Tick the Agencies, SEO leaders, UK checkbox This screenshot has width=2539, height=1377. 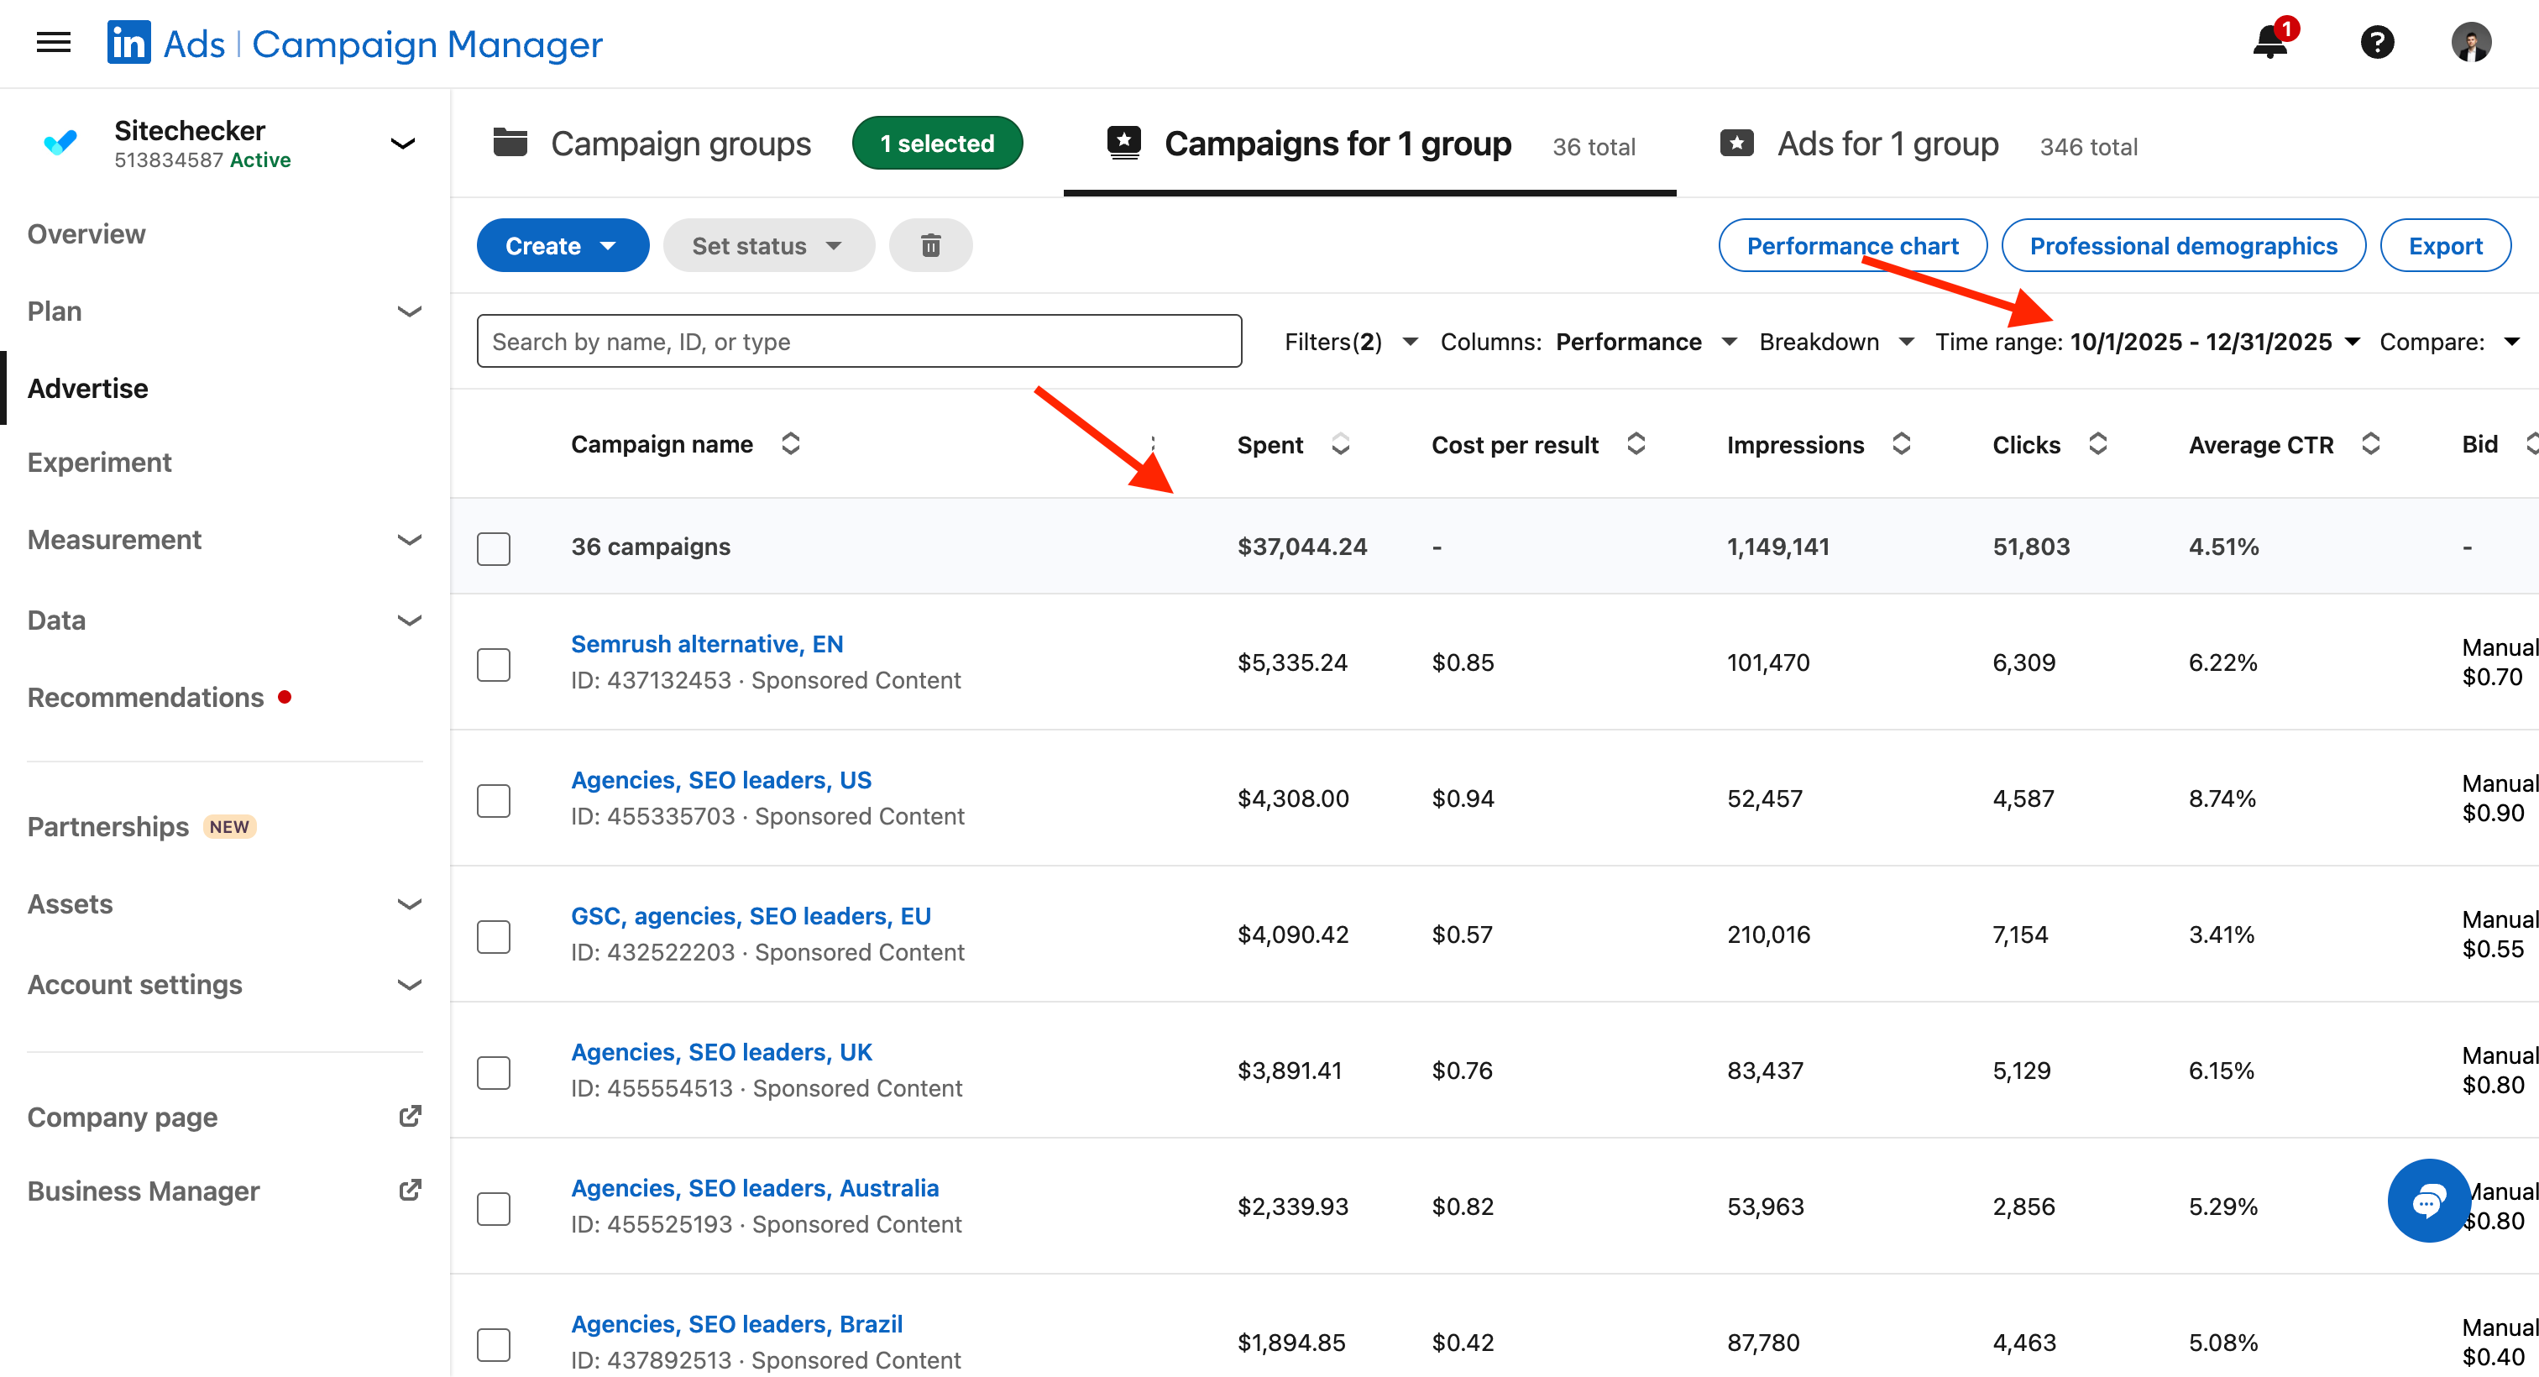(494, 1072)
